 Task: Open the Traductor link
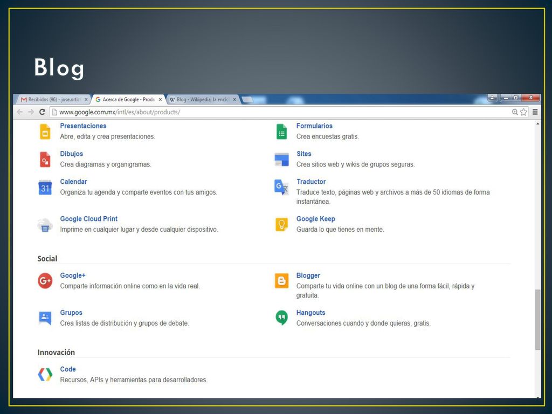tap(311, 182)
